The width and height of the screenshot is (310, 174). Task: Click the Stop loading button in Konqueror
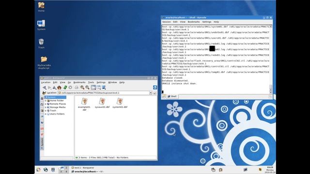(70, 87)
